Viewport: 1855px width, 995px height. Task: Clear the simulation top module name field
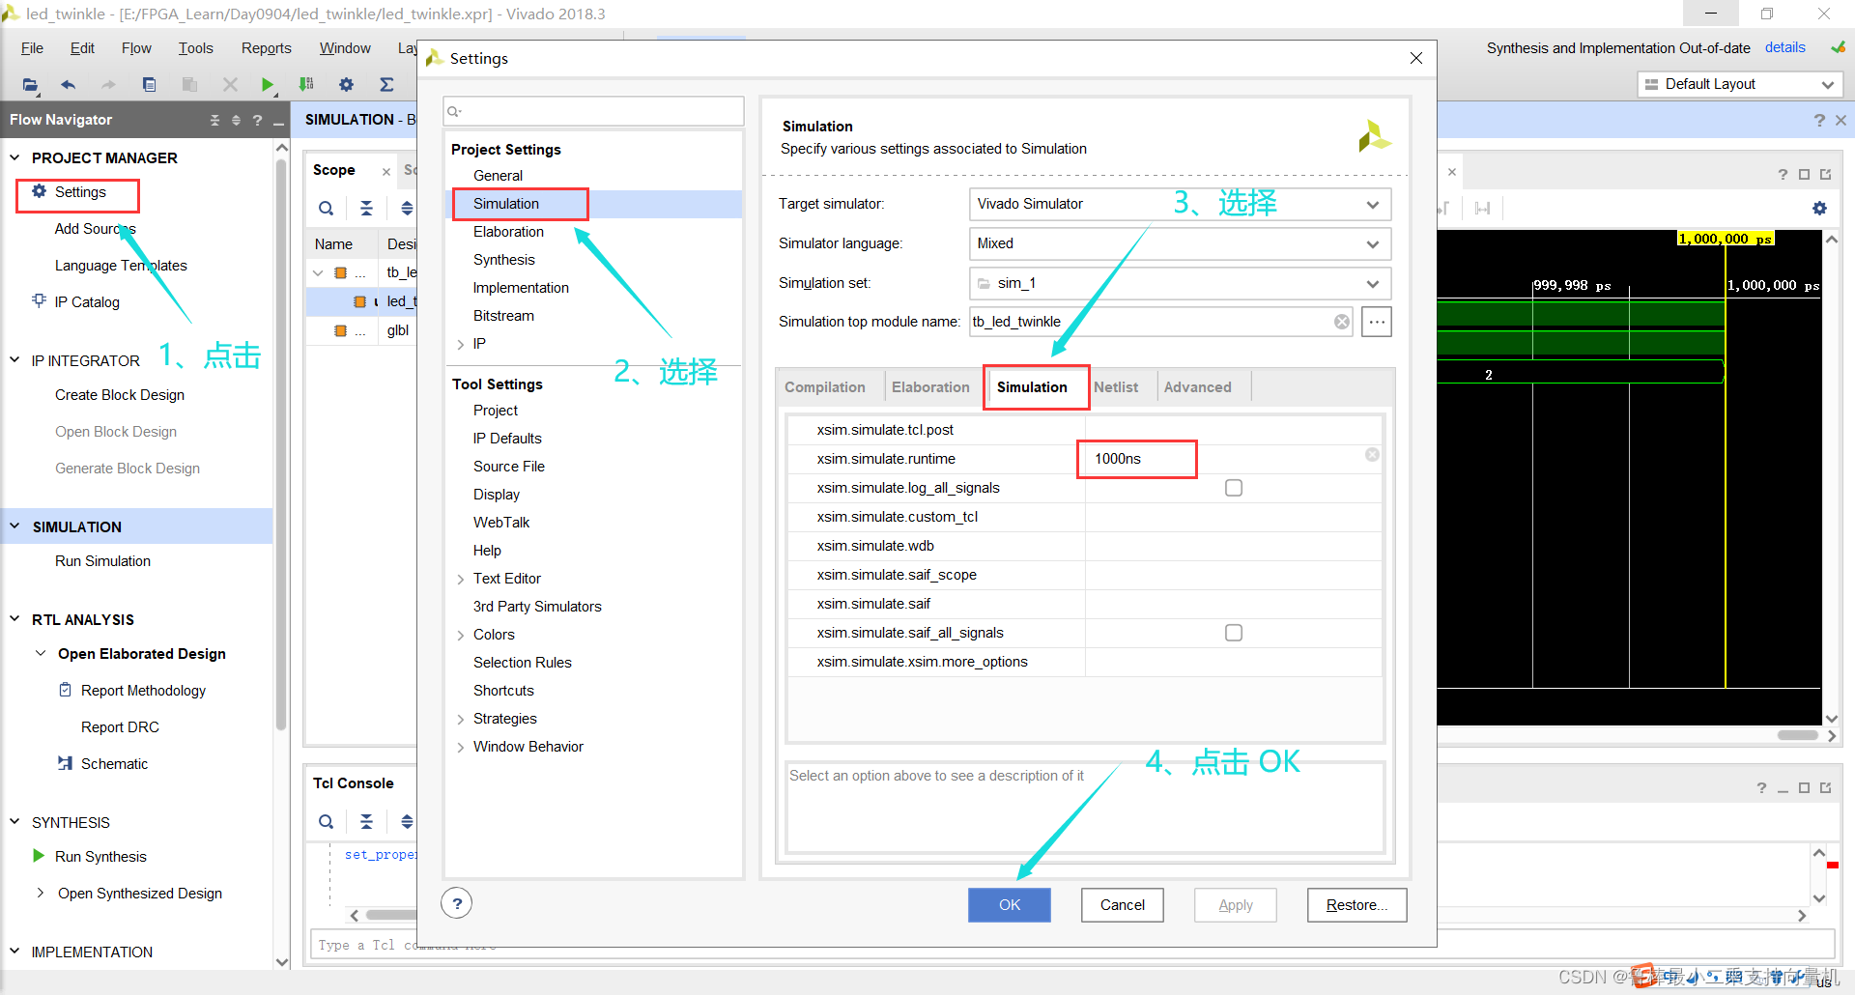[x=1342, y=322]
